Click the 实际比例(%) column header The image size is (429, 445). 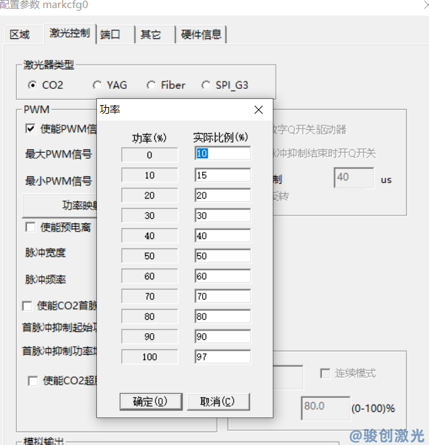pos(221,137)
